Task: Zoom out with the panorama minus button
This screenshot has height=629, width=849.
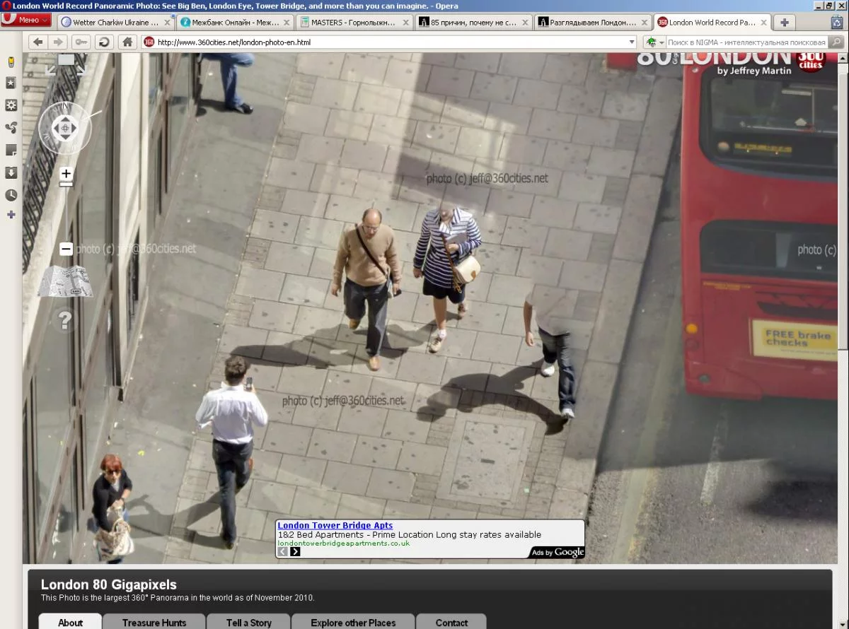Action: (x=66, y=249)
